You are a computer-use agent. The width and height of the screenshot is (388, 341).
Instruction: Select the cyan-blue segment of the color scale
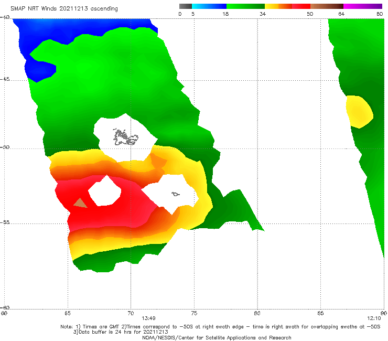[209, 6]
